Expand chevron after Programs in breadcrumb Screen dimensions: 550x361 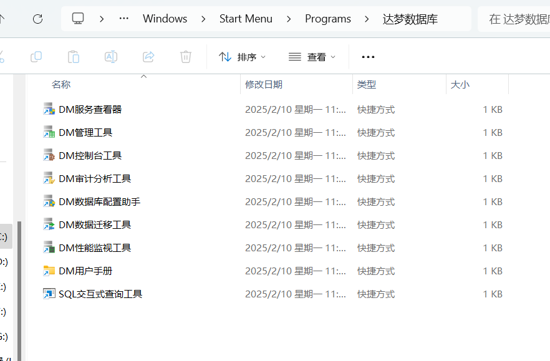(367, 19)
